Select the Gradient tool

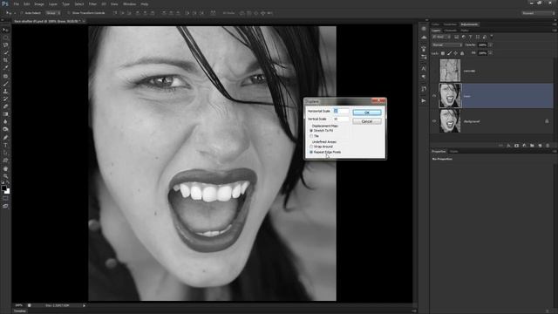point(5,114)
